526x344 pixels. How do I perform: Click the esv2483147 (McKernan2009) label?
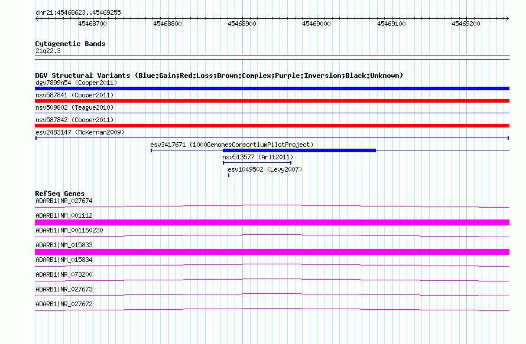tap(80, 132)
